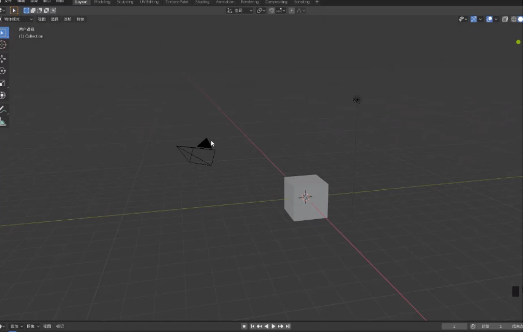Pick the Rotate tool

(3, 71)
